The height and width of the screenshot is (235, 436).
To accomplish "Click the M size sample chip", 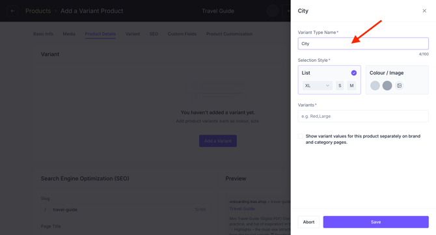I will tap(351, 86).
